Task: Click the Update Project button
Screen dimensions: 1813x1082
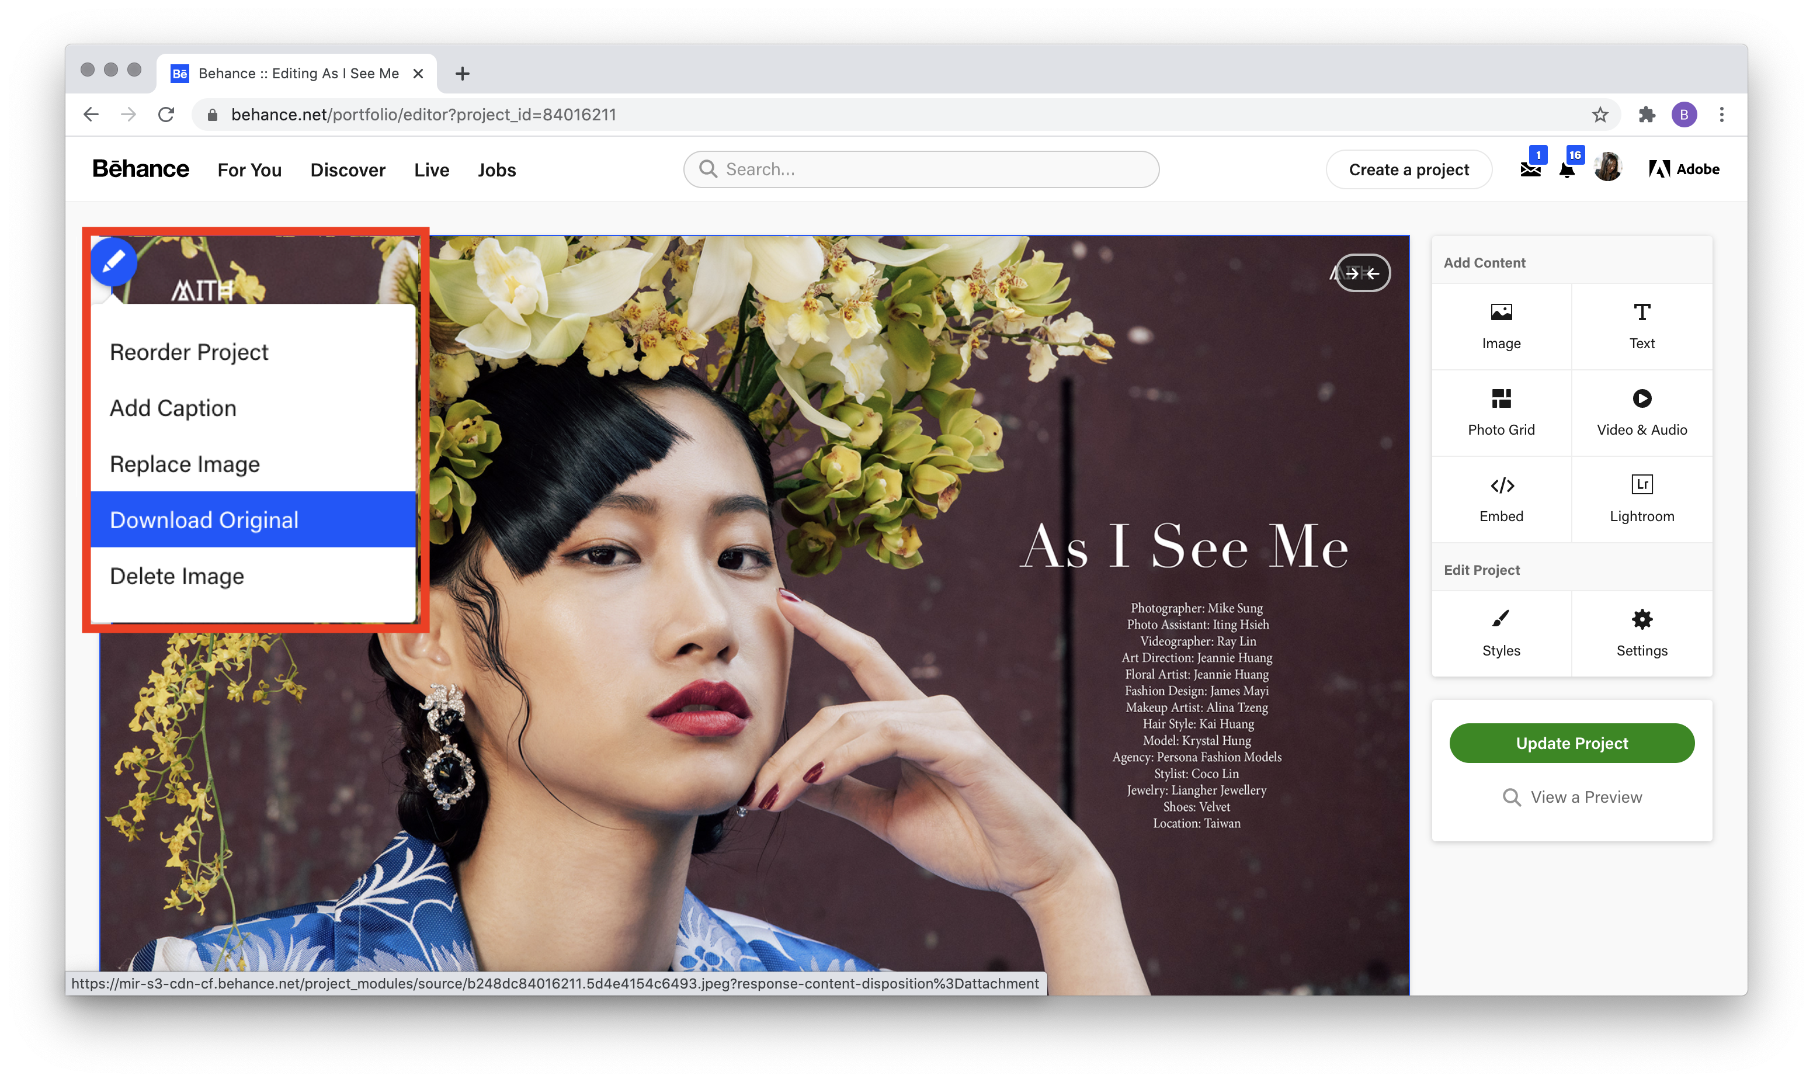Action: [x=1571, y=742]
